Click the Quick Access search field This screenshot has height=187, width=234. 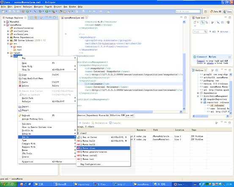(188, 11)
